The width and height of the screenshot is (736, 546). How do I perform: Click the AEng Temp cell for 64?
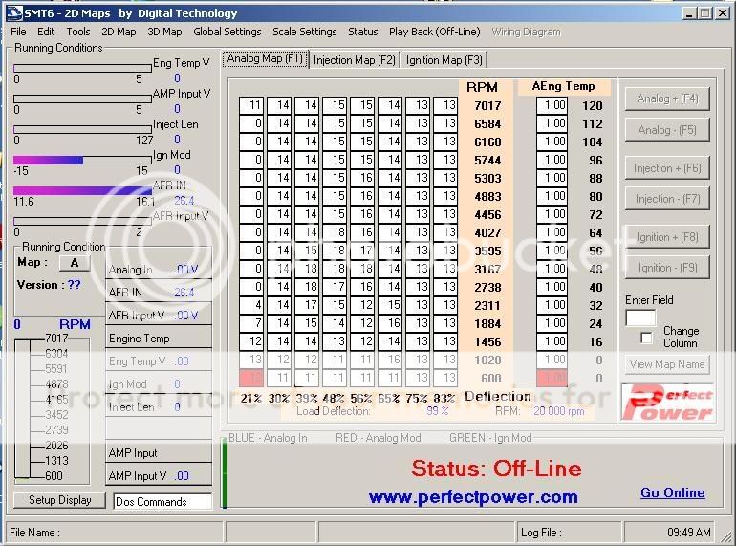pos(552,232)
